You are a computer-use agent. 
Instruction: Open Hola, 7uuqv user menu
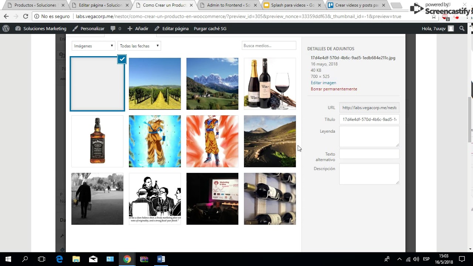pyautogui.click(x=438, y=28)
